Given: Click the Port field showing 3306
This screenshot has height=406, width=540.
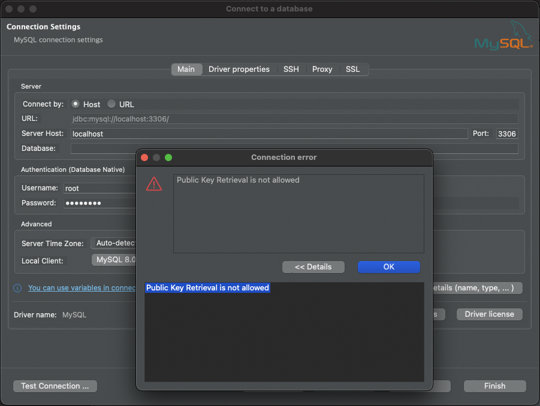Looking at the screenshot, I should coord(507,134).
